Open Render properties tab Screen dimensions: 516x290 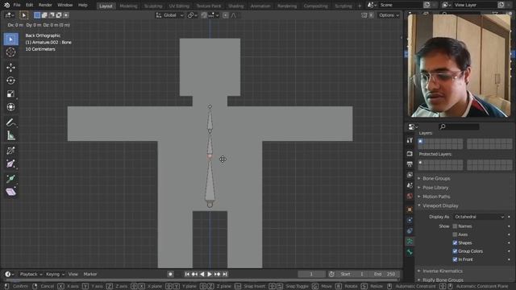point(410,154)
